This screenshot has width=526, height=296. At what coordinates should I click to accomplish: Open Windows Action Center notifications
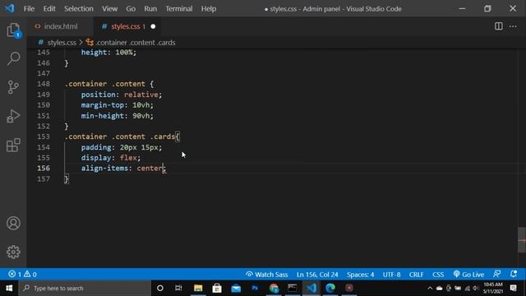tap(513, 288)
